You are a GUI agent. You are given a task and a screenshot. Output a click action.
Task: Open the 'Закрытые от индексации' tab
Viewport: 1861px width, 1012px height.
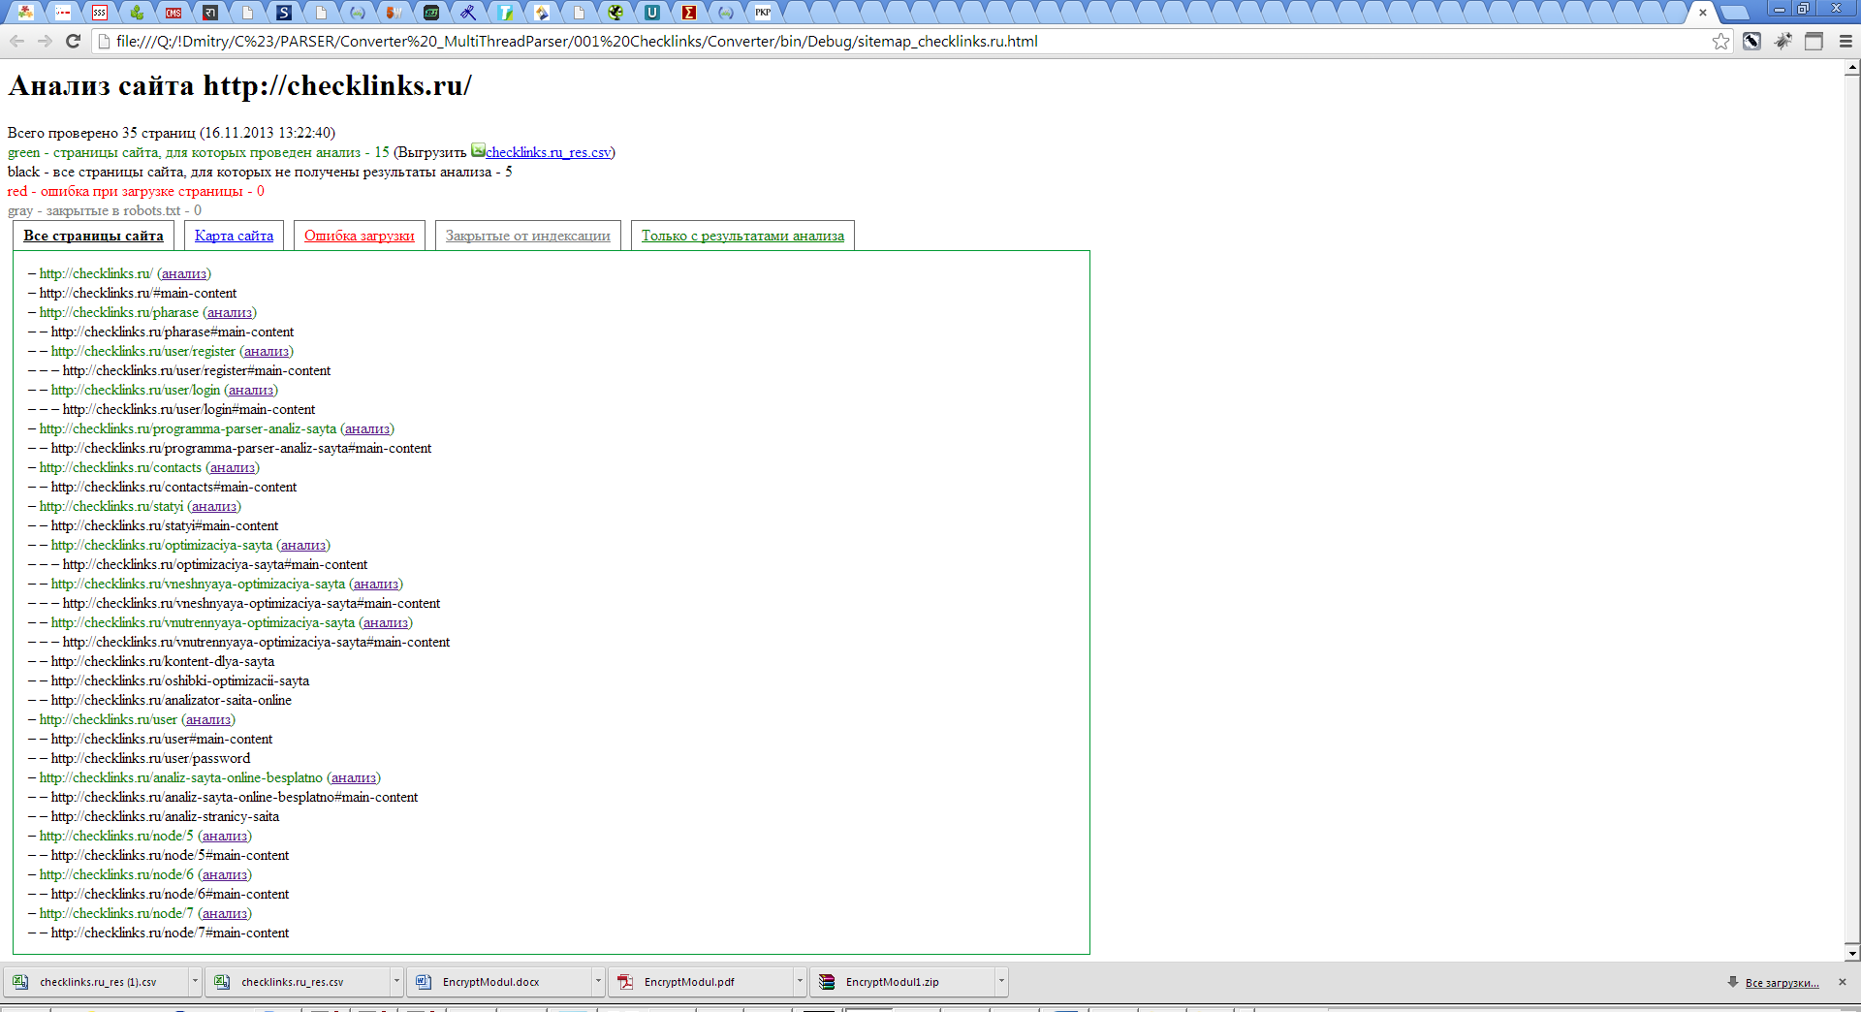pyautogui.click(x=527, y=236)
